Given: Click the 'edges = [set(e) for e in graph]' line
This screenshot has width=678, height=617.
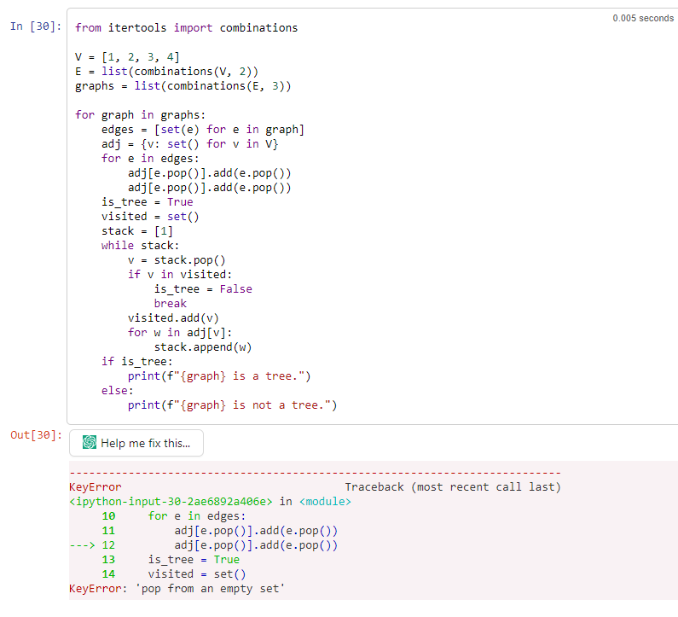Looking at the screenshot, I should pos(203,130).
